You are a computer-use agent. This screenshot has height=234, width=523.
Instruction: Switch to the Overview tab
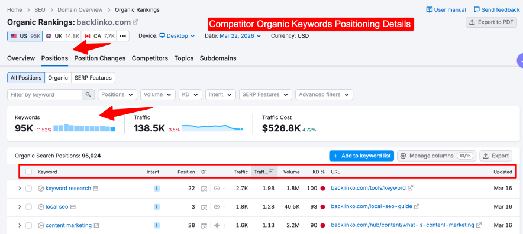21,58
